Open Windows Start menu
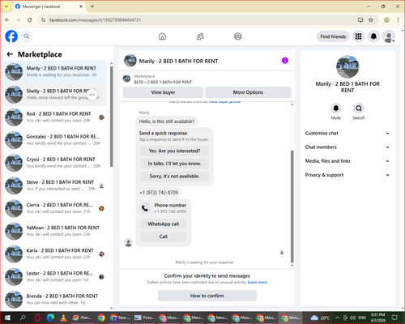Screen dimensions: 405x324 point(7,318)
